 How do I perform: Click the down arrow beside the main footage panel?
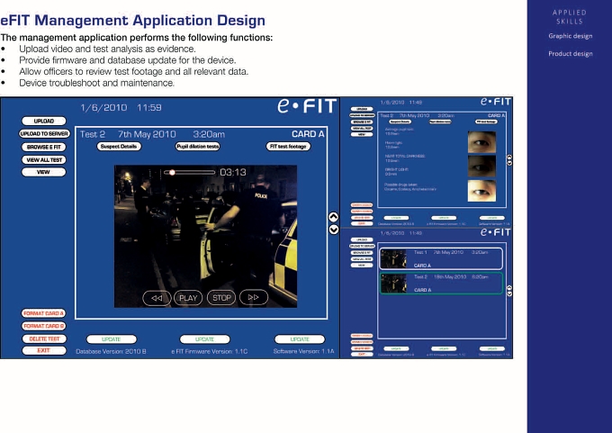point(333,230)
